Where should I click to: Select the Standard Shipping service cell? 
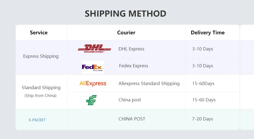point(41,87)
